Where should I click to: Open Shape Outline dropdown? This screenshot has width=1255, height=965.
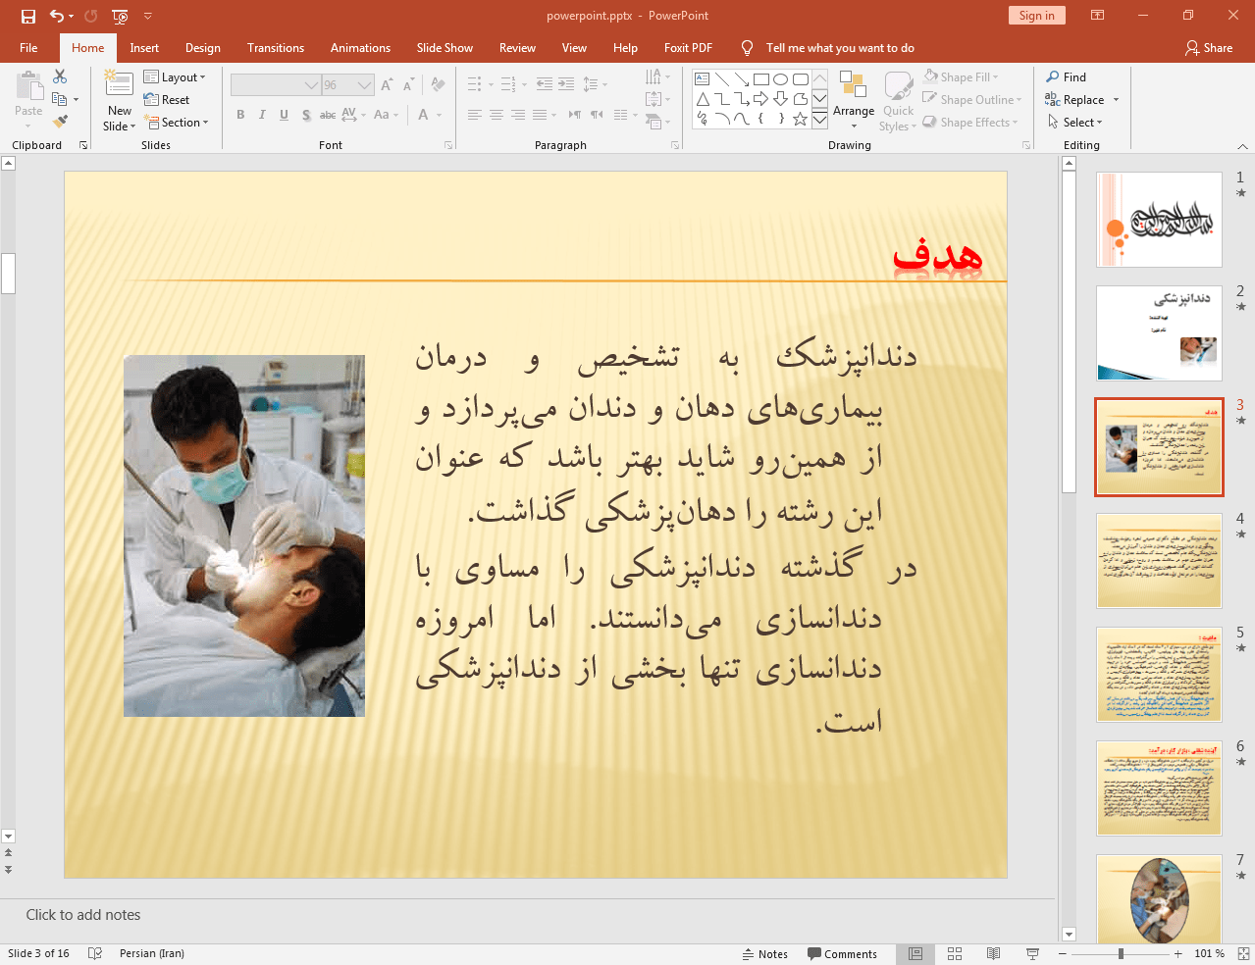[x=972, y=99]
